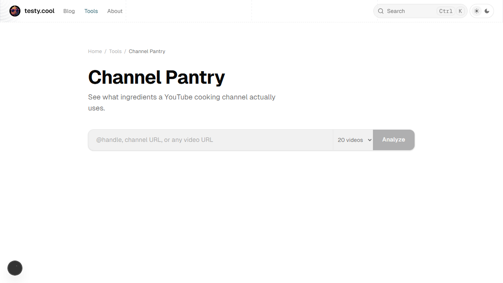The height and width of the screenshot is (283, 503).
Task: Go to Tools in the breadcrumb trail
Action: click(115, 51)
